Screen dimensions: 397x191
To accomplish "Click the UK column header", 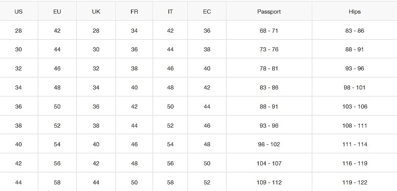I will click(x=96, y=12).
